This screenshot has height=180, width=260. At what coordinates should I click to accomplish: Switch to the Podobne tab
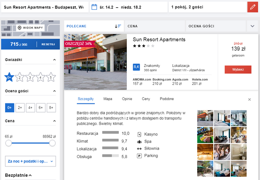167,99
